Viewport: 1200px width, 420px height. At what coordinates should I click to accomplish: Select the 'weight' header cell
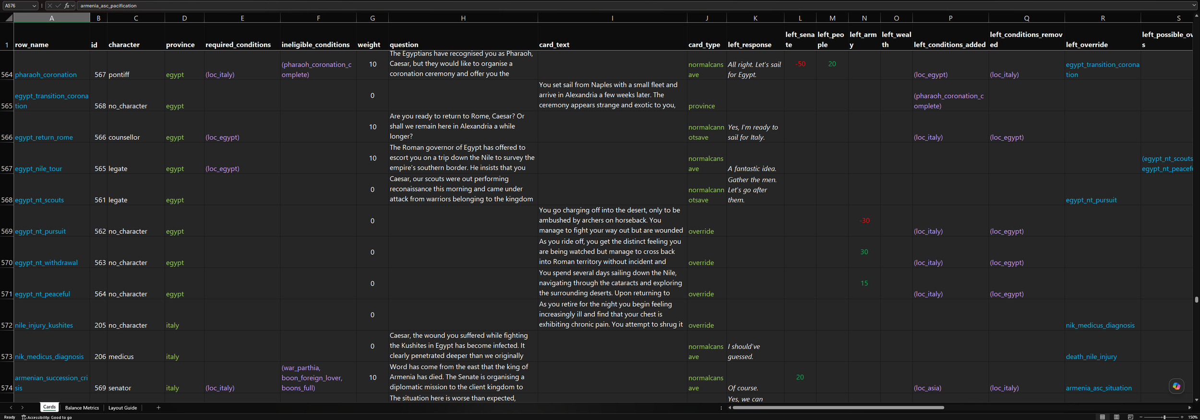pos(372,36)
